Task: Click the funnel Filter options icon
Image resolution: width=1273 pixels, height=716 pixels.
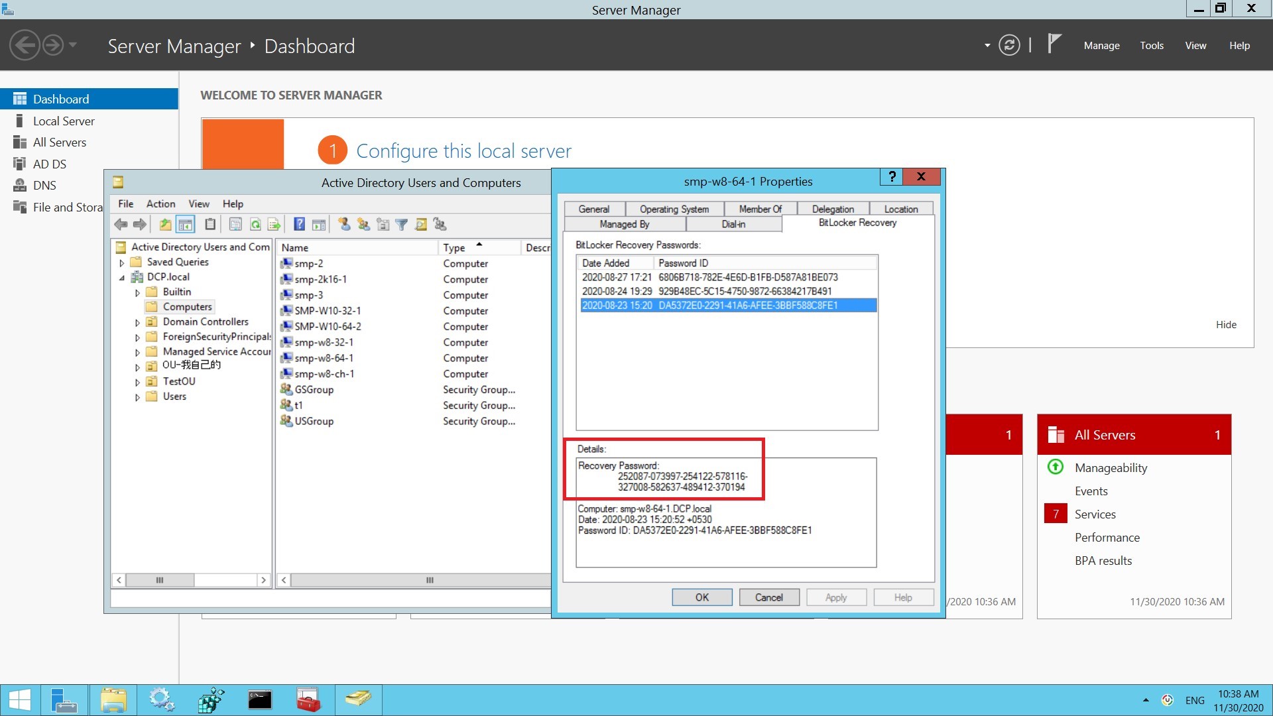Action: (402, 225)
